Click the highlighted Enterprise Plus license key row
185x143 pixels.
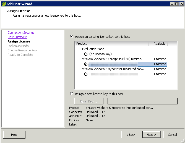[127, 64]
